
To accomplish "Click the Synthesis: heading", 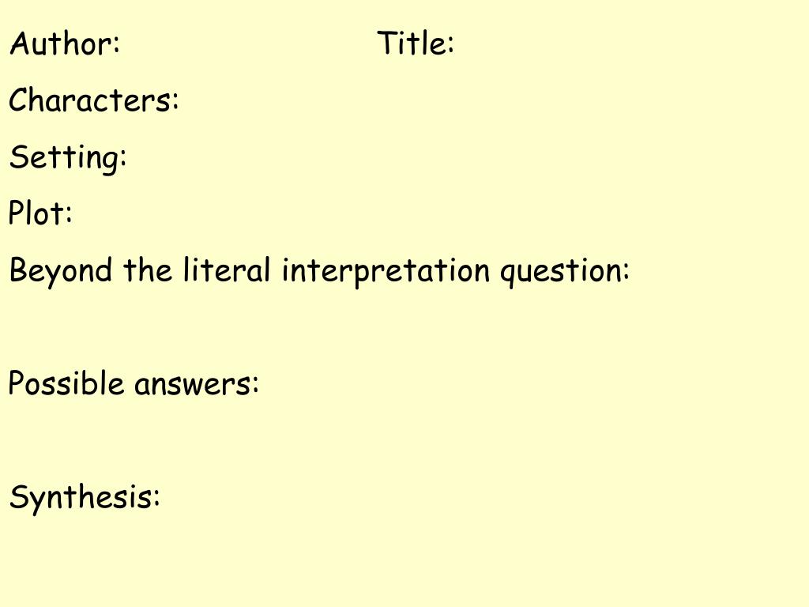I will [x=85, y=498].
